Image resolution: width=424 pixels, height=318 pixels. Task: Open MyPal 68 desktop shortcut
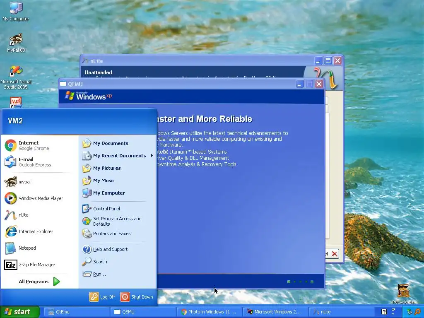coord(16,43)
